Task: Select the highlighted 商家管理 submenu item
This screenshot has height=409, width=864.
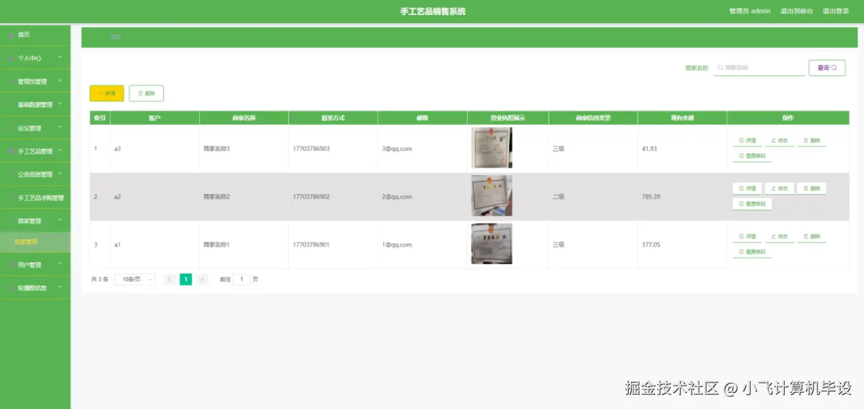Action: 35,242
